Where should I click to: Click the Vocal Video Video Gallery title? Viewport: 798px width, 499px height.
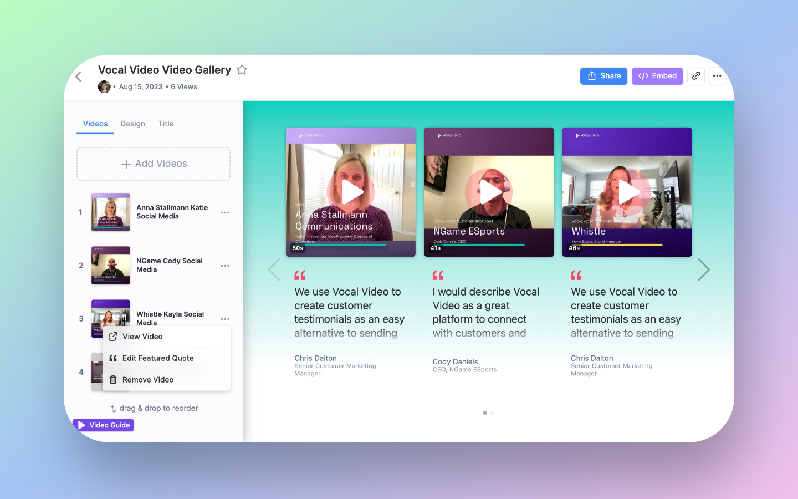[165, 70]
